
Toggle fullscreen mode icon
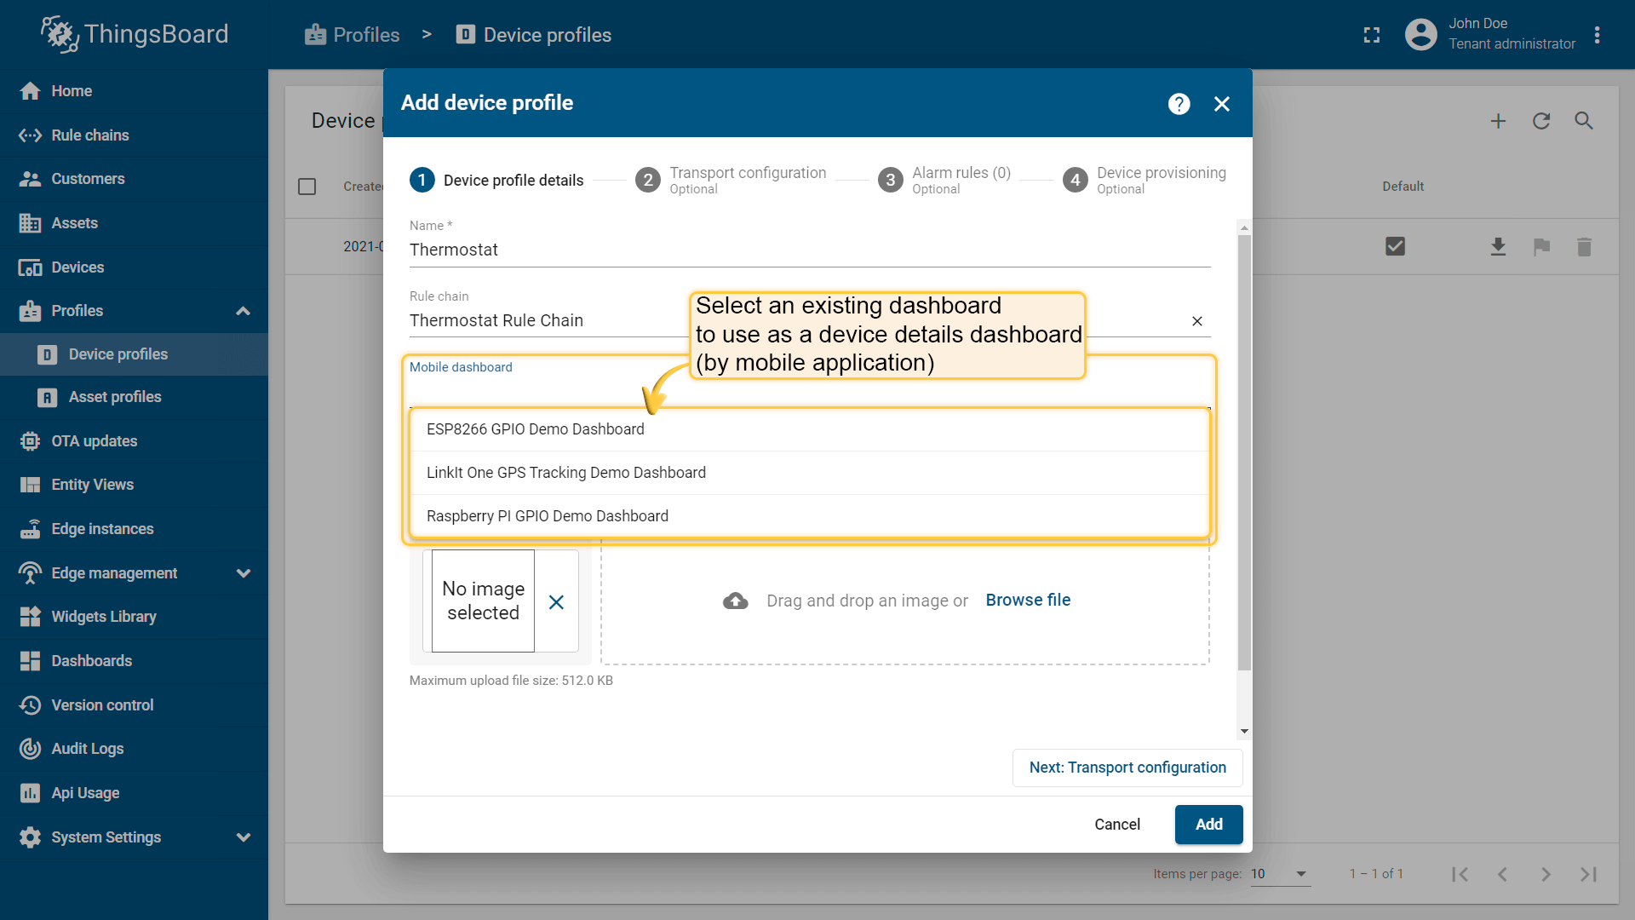tap(1371, 35)
